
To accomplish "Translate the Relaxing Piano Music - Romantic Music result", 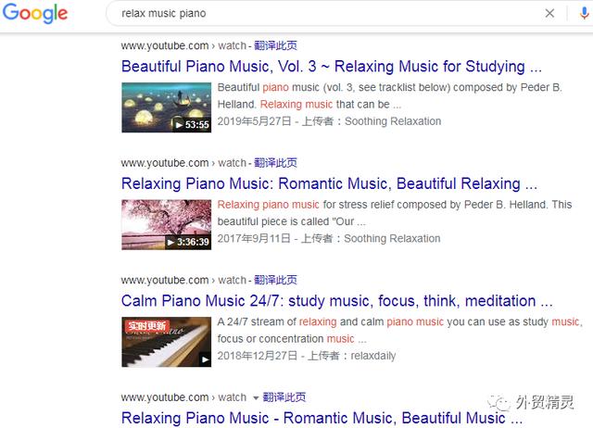I will click(x=284, y=397).
